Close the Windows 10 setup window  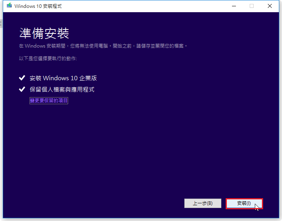(x=270, y=6)
